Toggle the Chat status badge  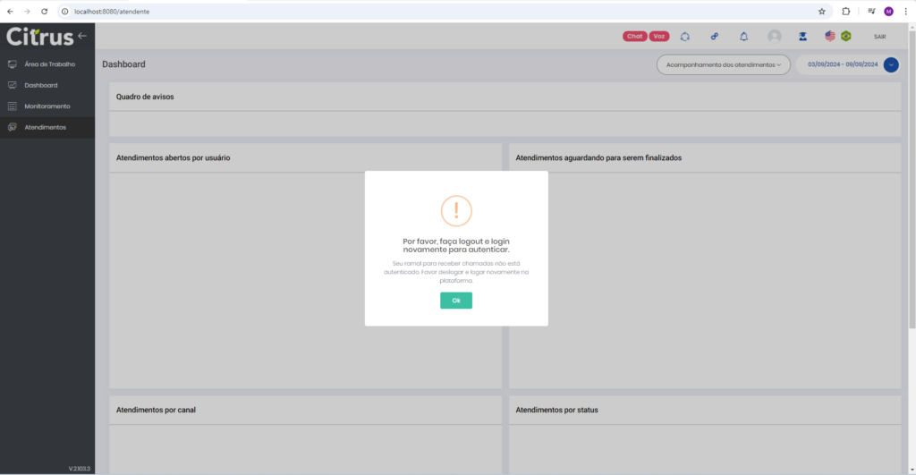pos(635,37)
